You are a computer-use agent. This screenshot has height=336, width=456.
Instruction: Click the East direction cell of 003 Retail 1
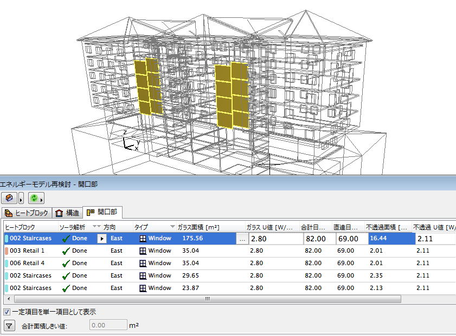[x=117, y=251]
